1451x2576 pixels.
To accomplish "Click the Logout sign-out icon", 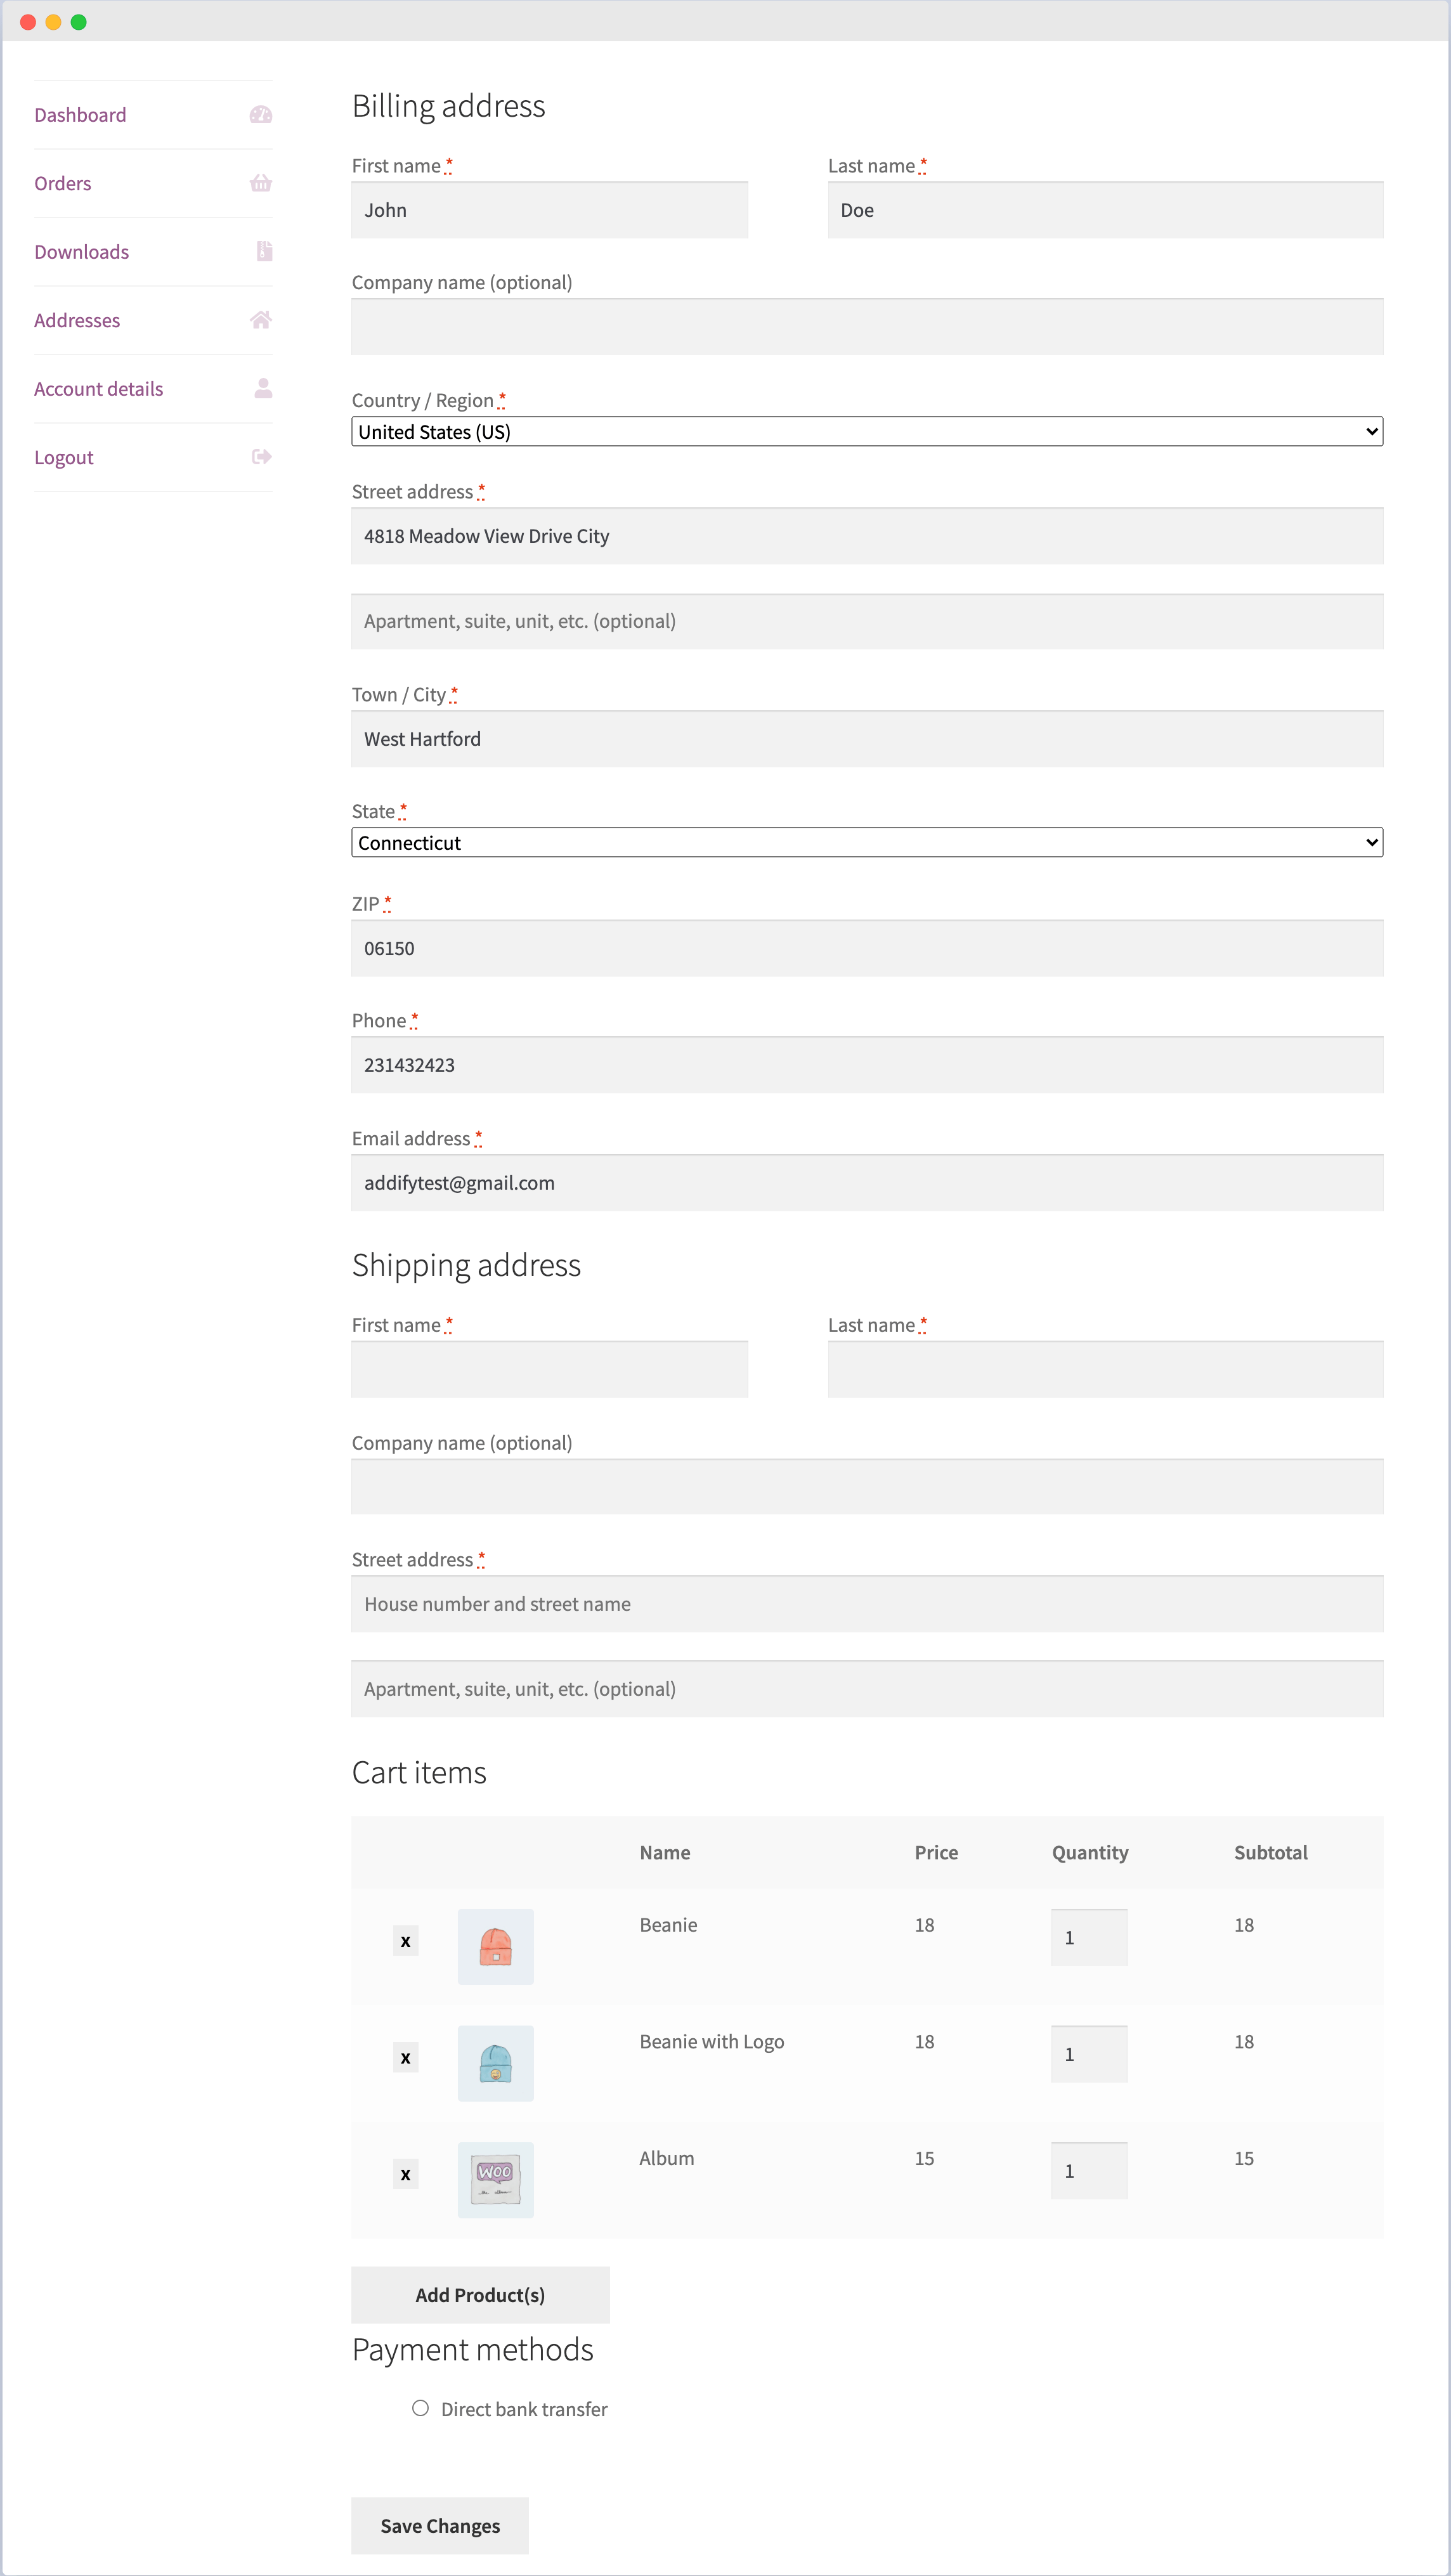I will coord(261,456).
